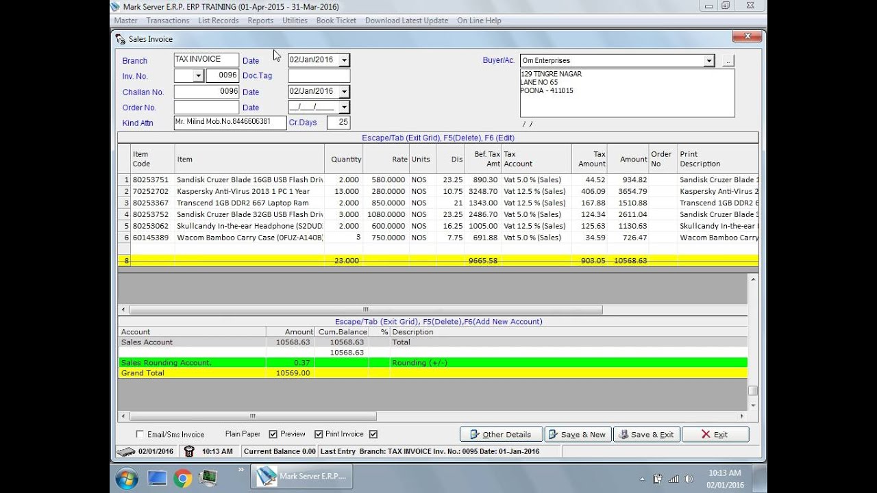Open the Utilities menu
Image resolution: width=877 pixels, height=493 pixels.
(295, 21)
